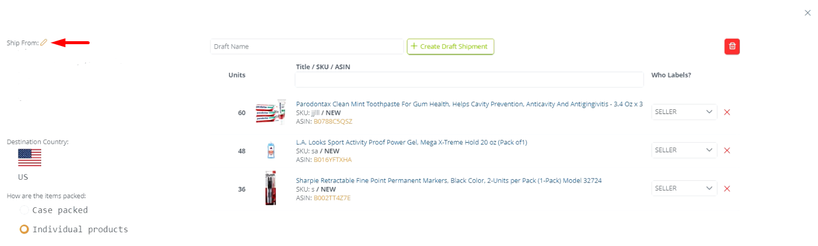Remove the L.A. Looks Power Gel item

click(727, 150)
